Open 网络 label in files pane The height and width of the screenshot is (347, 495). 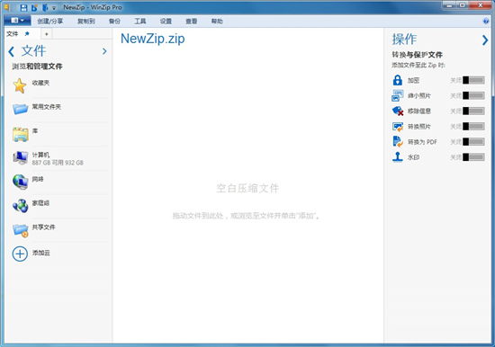point(38,179)
